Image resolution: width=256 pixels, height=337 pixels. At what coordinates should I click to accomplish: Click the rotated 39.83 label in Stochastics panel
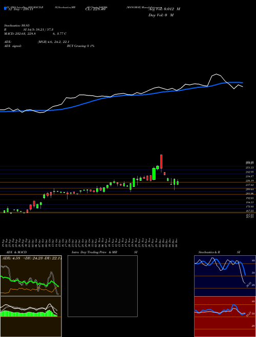[x=249, y=284]
